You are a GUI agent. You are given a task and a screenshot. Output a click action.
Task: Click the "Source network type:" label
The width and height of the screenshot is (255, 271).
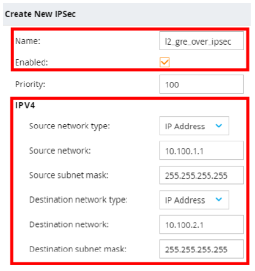pyautogui.click(x=70, y=126)
